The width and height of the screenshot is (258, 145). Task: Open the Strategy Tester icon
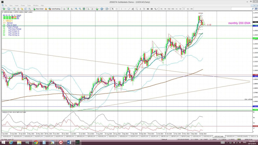(x=29, y=9)
